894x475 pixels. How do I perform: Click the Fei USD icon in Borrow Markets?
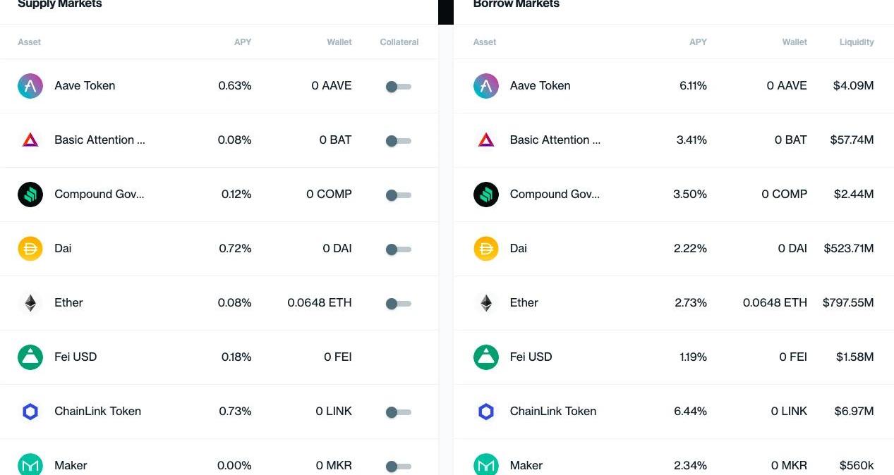click(x=486, y=357)
